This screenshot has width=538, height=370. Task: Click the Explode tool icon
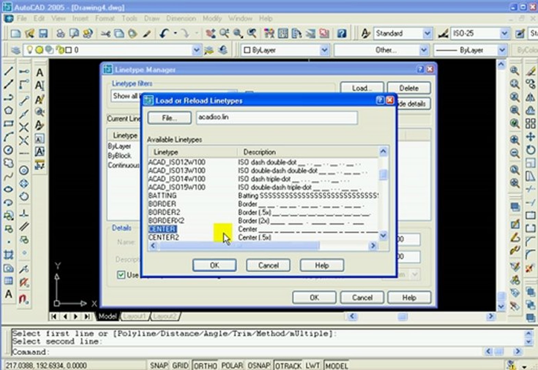tap(531, 268)
